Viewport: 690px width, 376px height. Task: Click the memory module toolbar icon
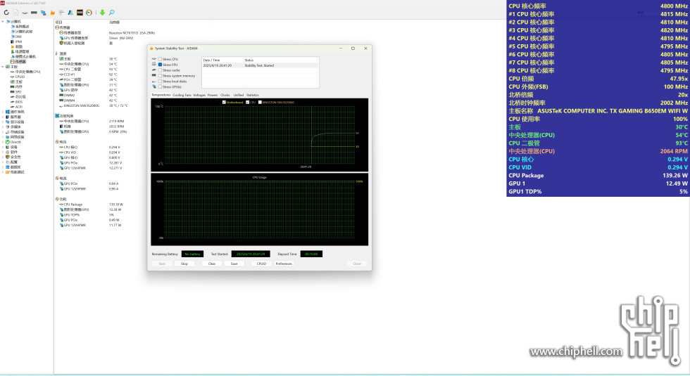34,13
